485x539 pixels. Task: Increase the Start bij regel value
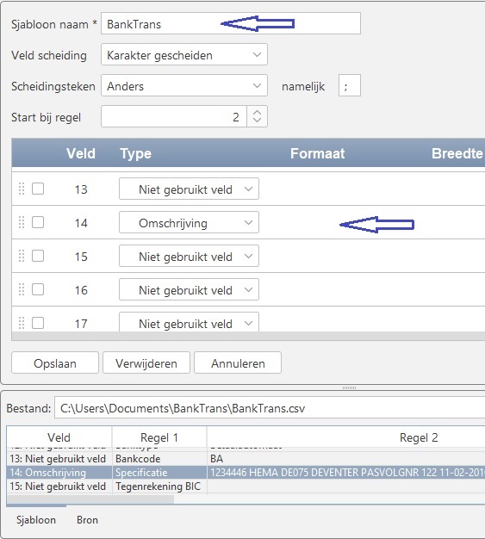click(257, 113)
